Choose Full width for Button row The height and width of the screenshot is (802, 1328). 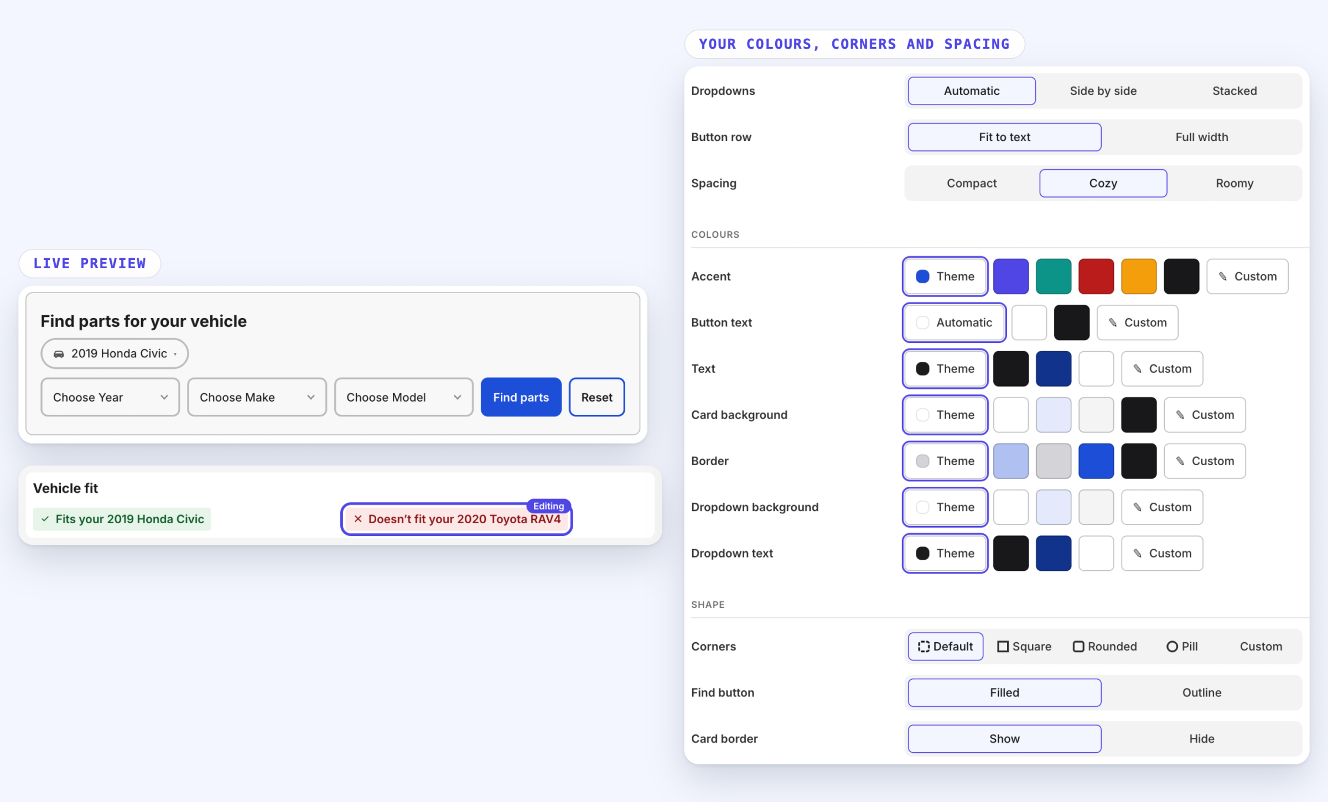point(1201,137)
